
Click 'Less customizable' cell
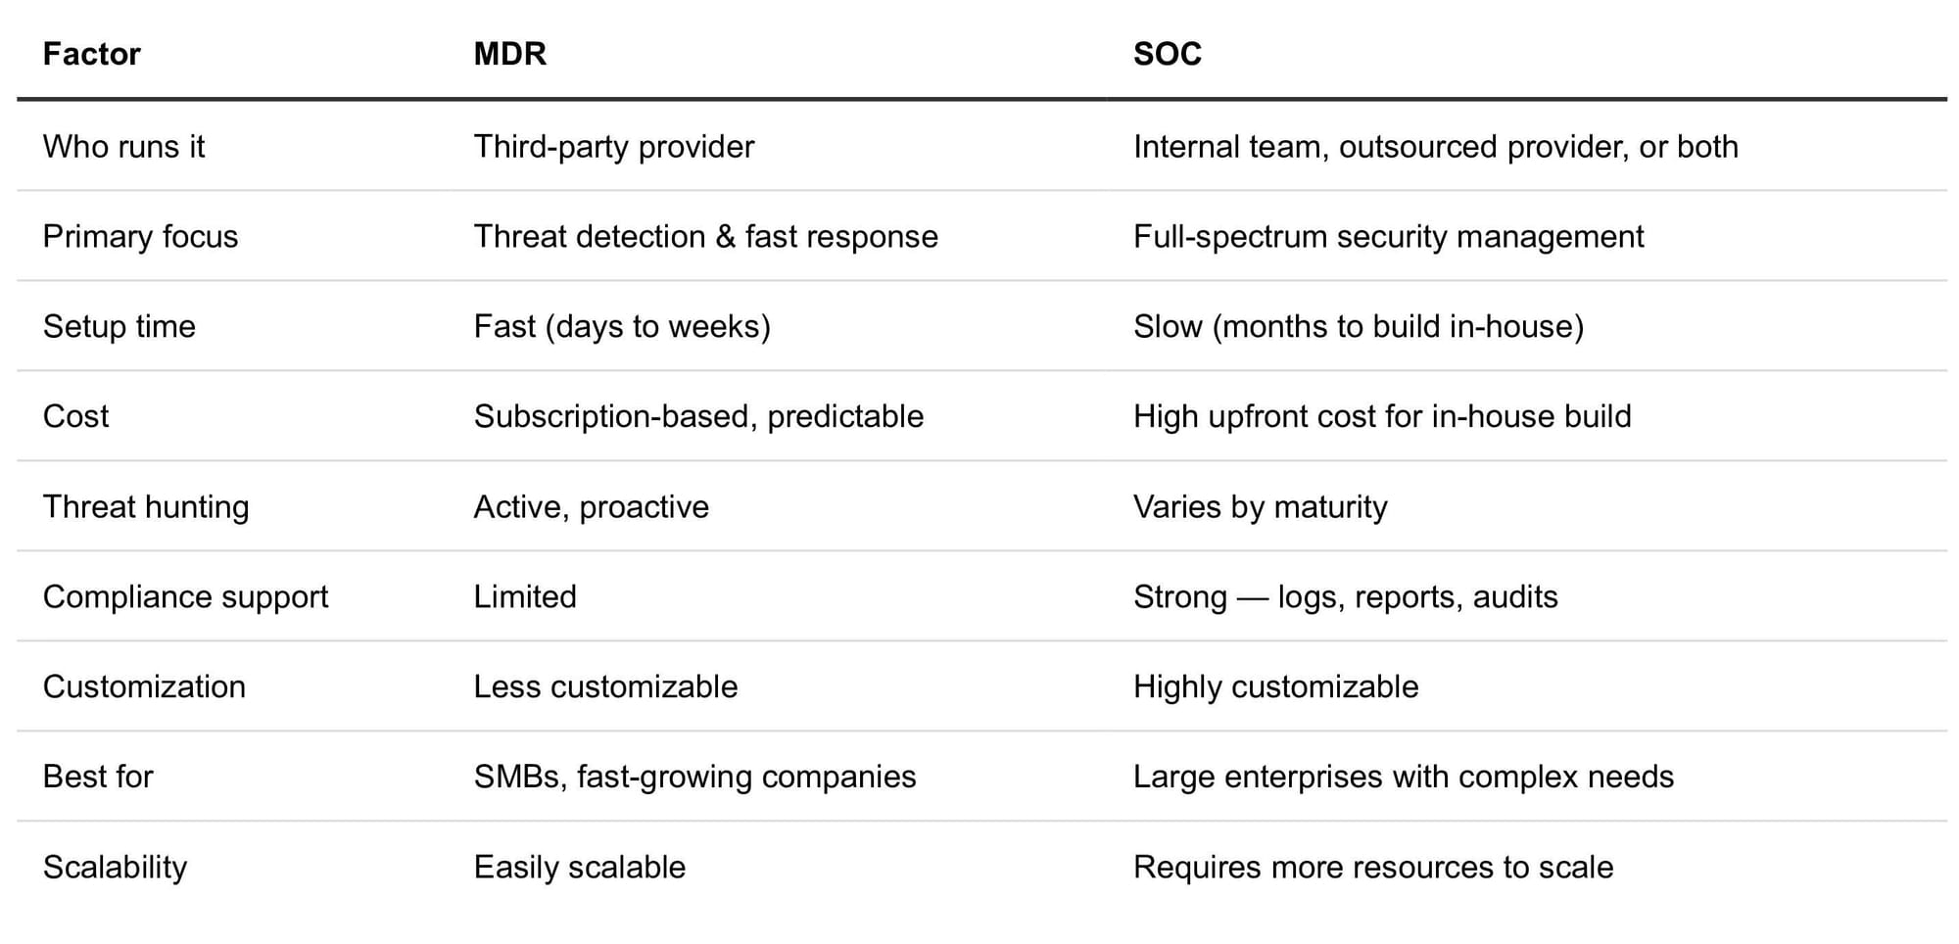(605, 687)
